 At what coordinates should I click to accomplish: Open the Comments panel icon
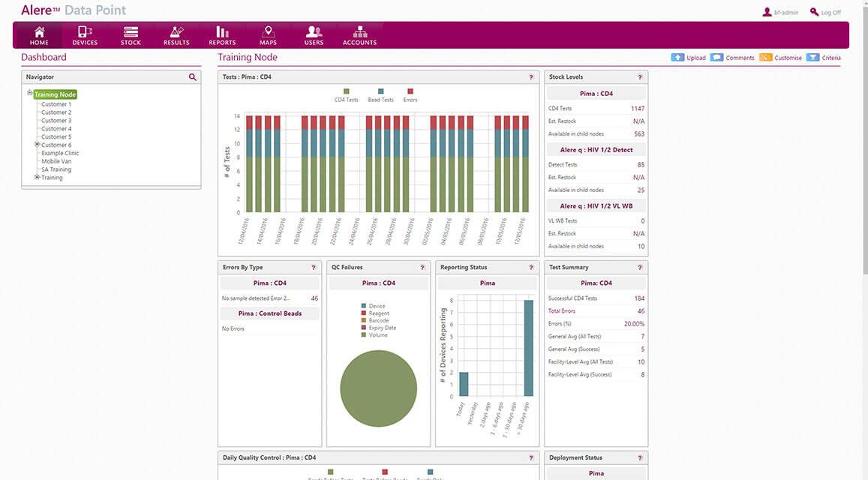(716, 57)
